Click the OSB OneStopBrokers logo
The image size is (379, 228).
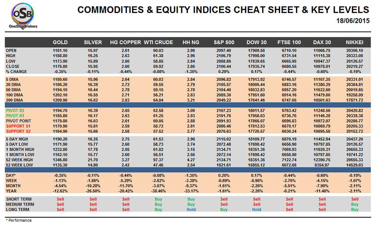tap(23, 16)
